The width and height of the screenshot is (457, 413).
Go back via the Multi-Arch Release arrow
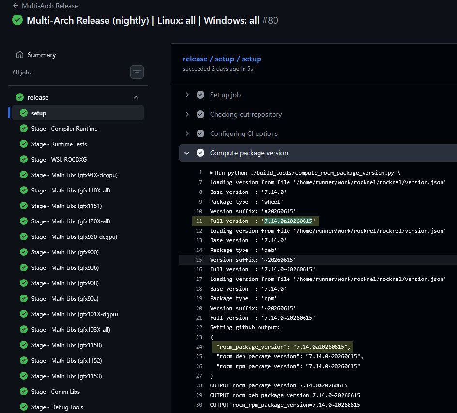tap(16, 6)
